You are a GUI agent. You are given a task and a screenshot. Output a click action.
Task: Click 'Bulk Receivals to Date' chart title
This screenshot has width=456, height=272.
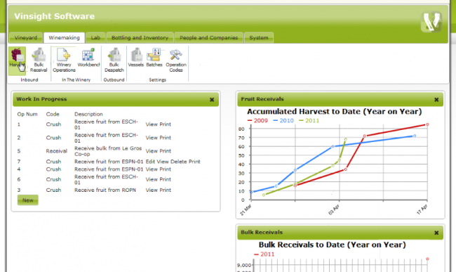coord(332,245)
